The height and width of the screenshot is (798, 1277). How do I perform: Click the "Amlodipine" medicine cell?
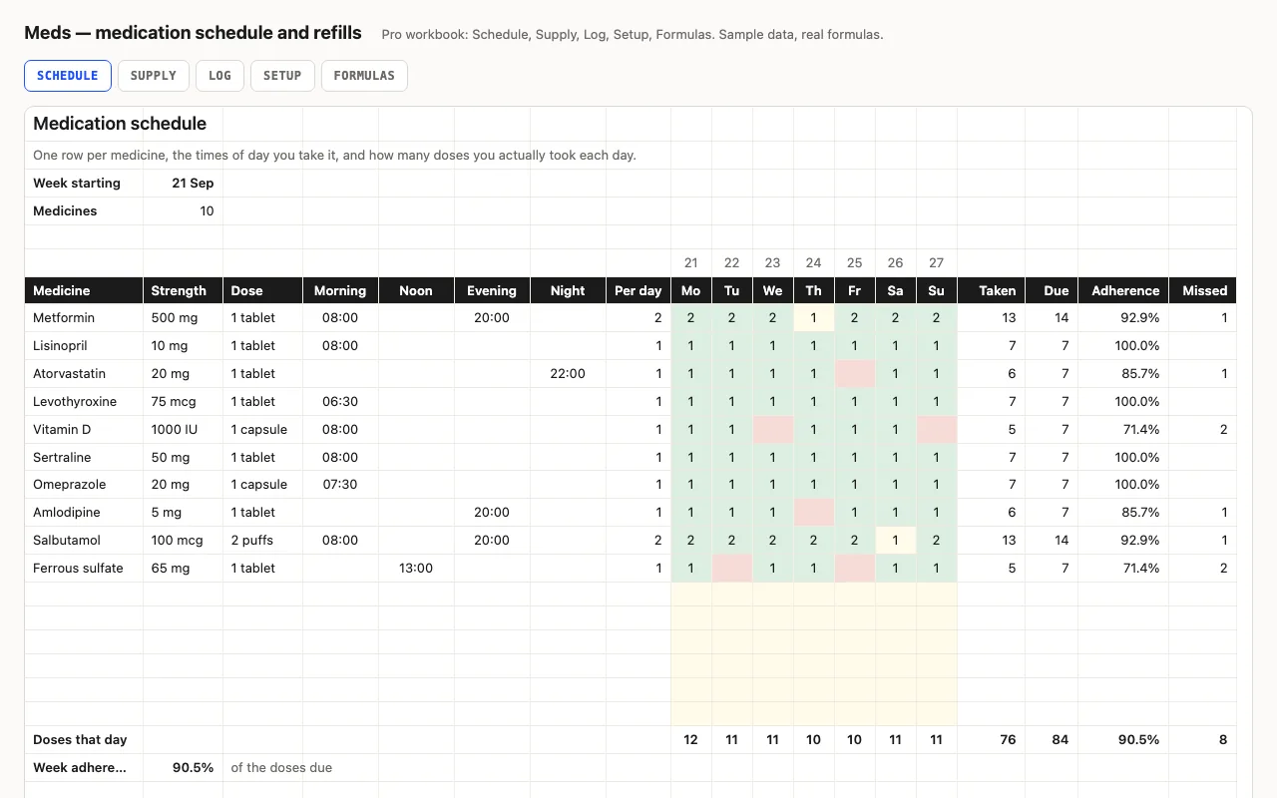[84, 513]
